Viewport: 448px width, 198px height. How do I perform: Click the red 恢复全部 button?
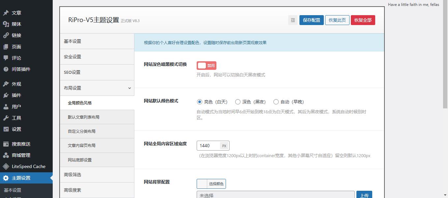363,20
